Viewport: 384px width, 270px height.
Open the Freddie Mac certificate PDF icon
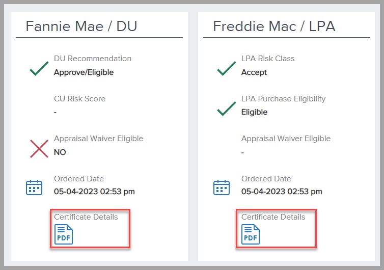click(x=251, y=234)
